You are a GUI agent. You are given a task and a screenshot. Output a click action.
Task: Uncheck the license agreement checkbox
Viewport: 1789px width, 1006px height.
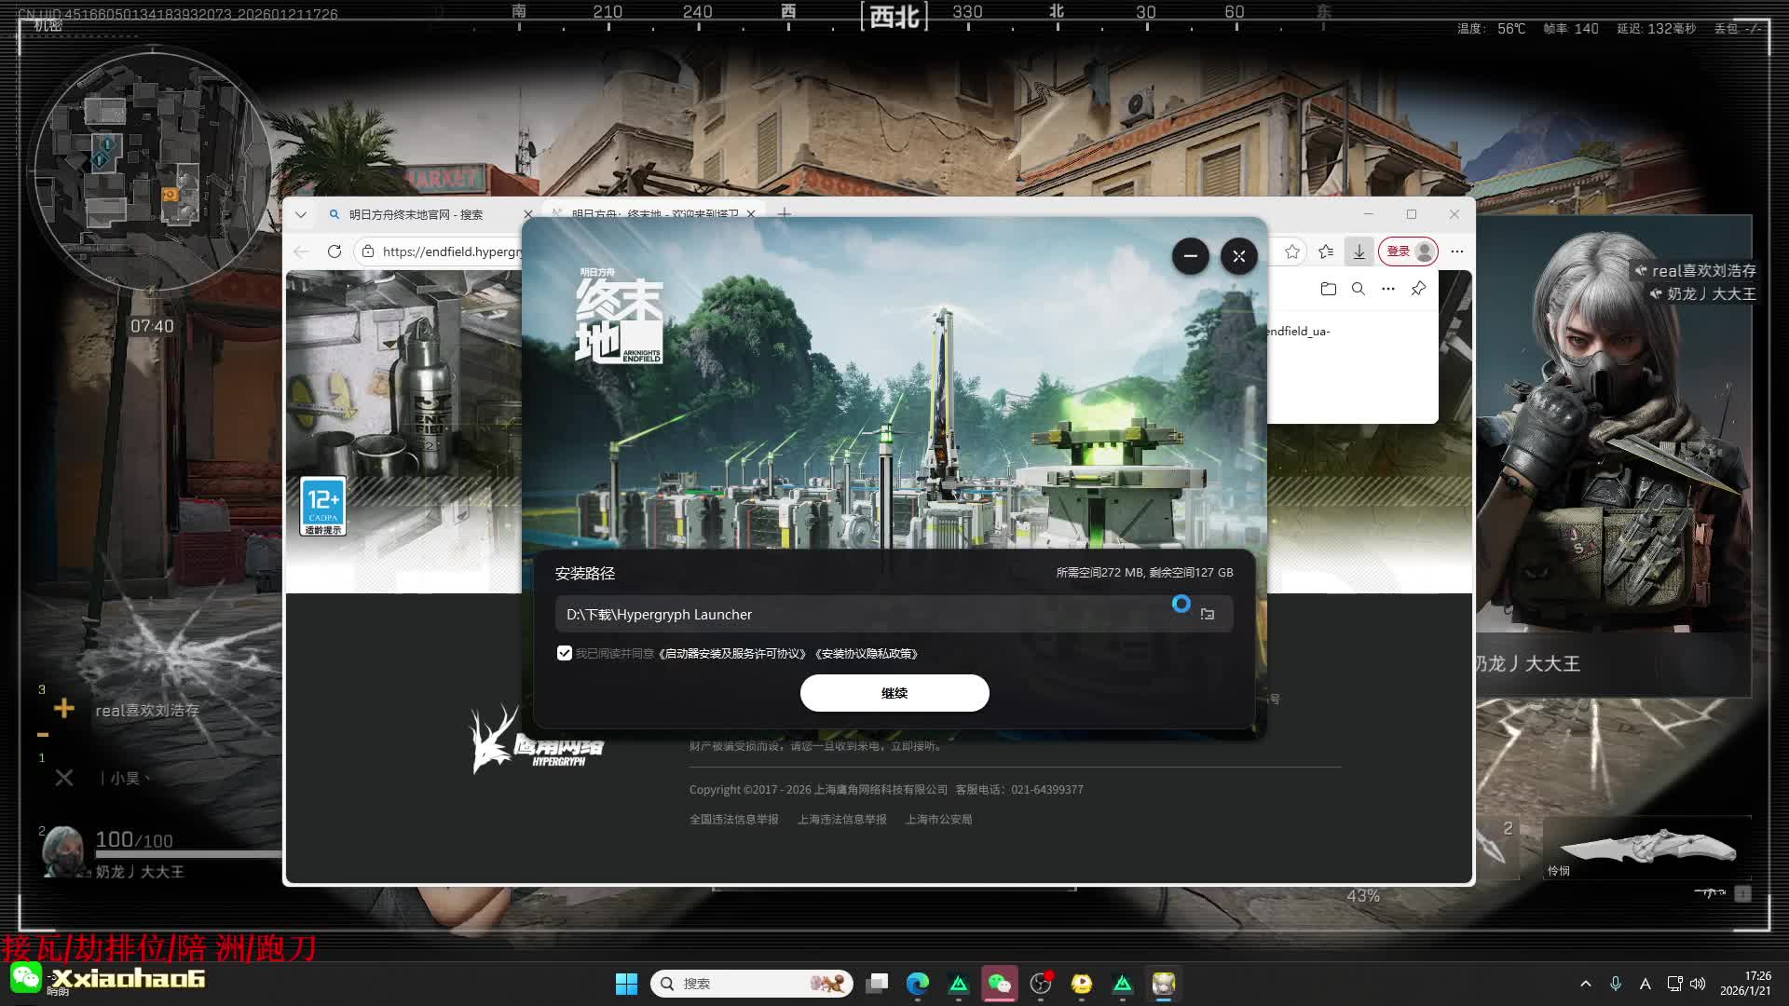click(565, 653)
